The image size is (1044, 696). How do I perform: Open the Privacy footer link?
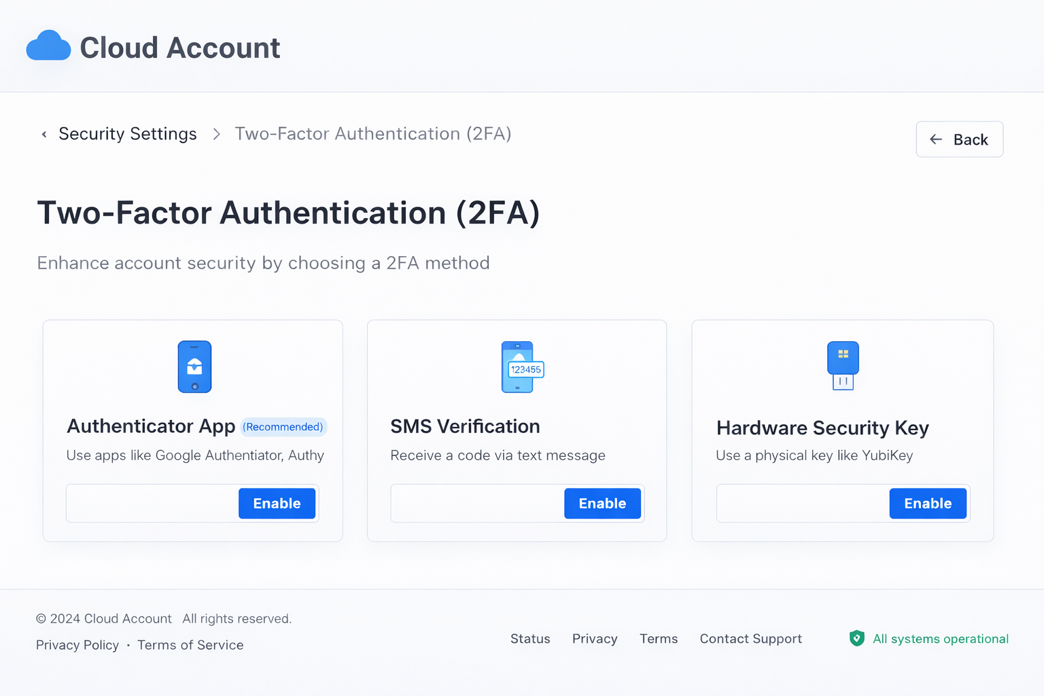coord(595,639)
